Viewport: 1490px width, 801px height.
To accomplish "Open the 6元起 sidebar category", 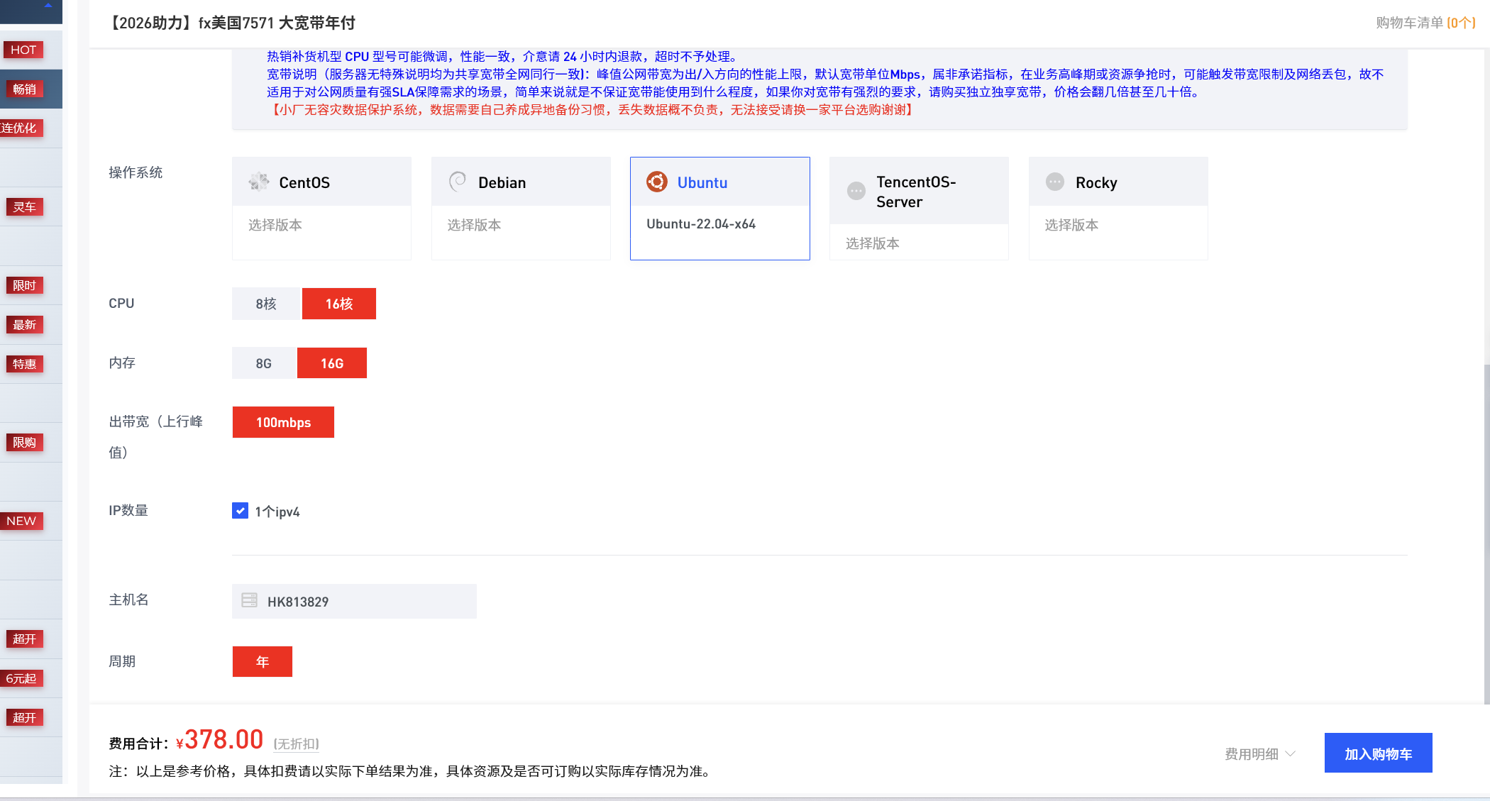I will point(21,678).
